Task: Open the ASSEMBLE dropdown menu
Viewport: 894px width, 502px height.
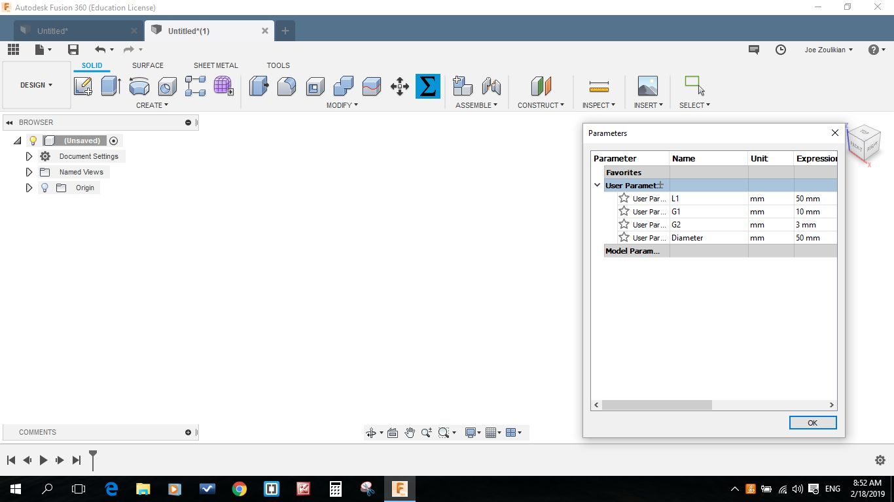Action: point(476,105)
